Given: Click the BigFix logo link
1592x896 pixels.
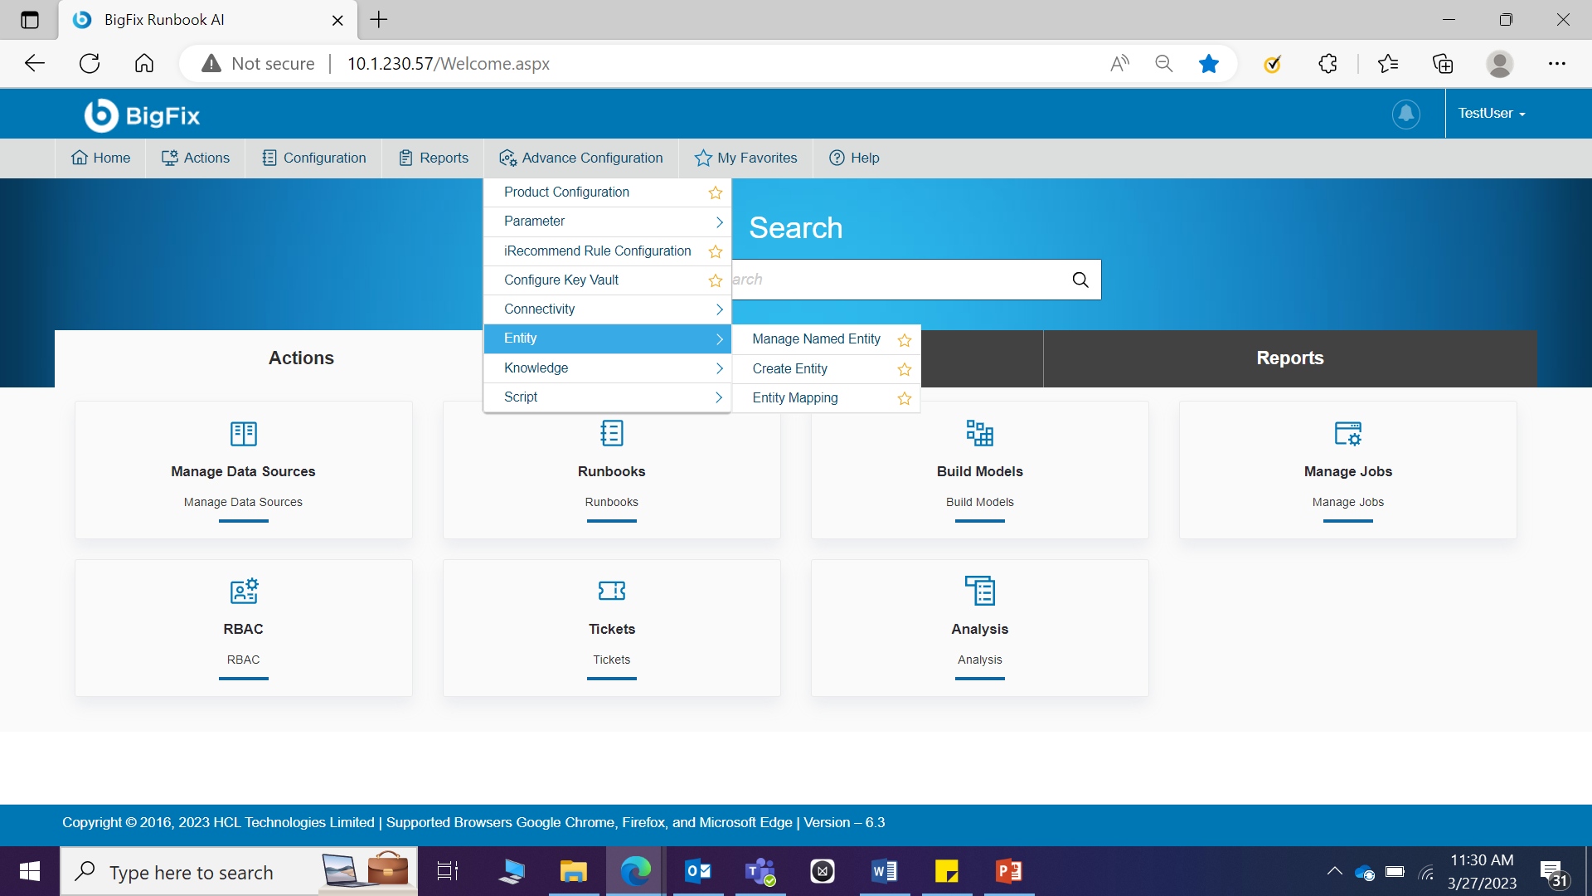Looking at the screenshot, I should pos(142,115).
